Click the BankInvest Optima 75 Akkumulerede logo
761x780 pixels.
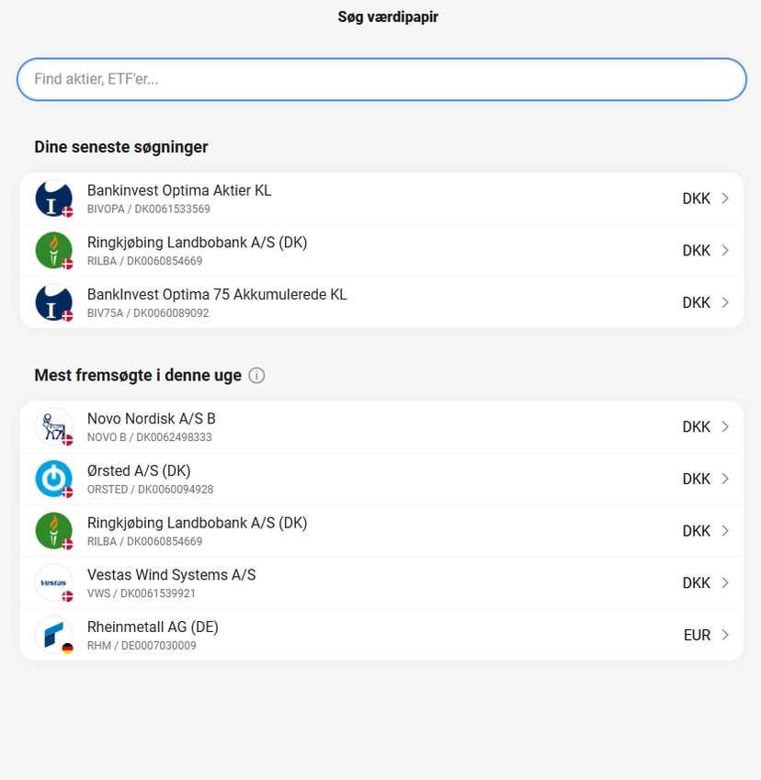(x=53, y=302)
